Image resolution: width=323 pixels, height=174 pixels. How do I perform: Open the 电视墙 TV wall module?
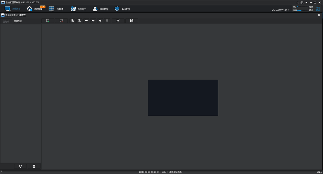(x=56, y=9)
